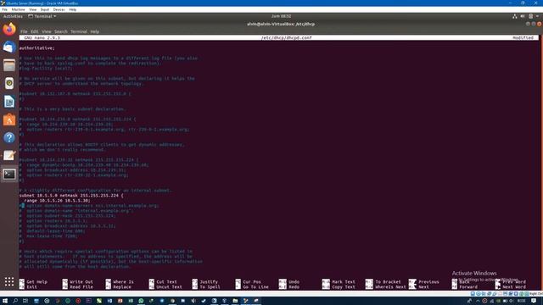Open WhatsApp from the Windows taskbar
This screenshot has height=305, width=543.
[141, 301]
